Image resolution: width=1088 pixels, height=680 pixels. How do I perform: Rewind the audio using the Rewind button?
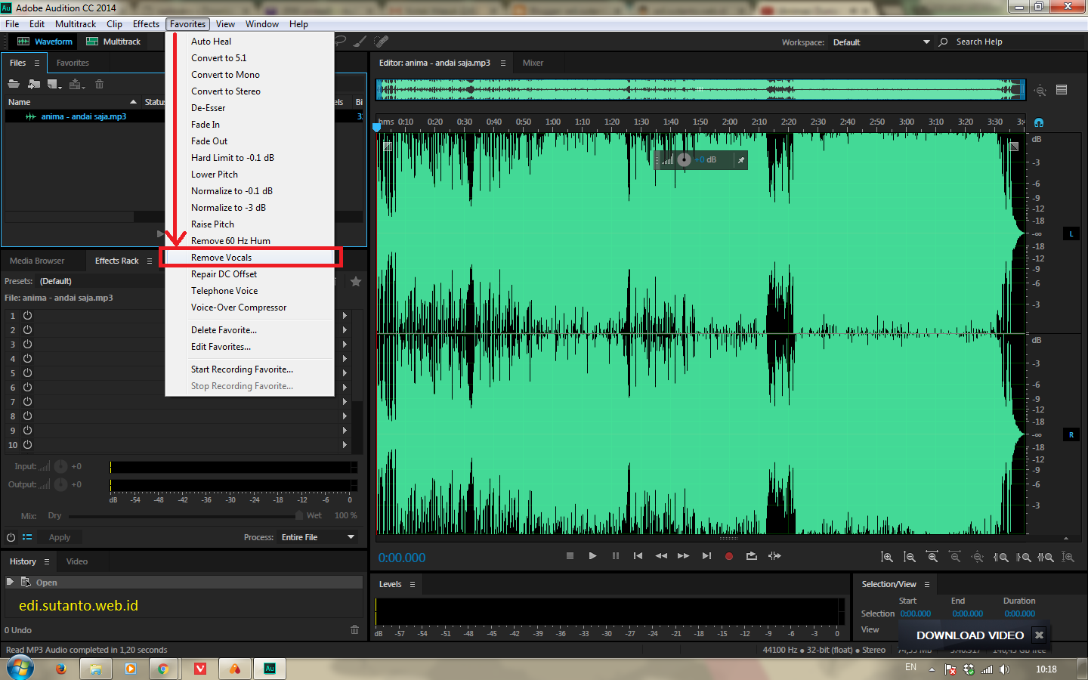pyautogui.click(x=661, y=556)
